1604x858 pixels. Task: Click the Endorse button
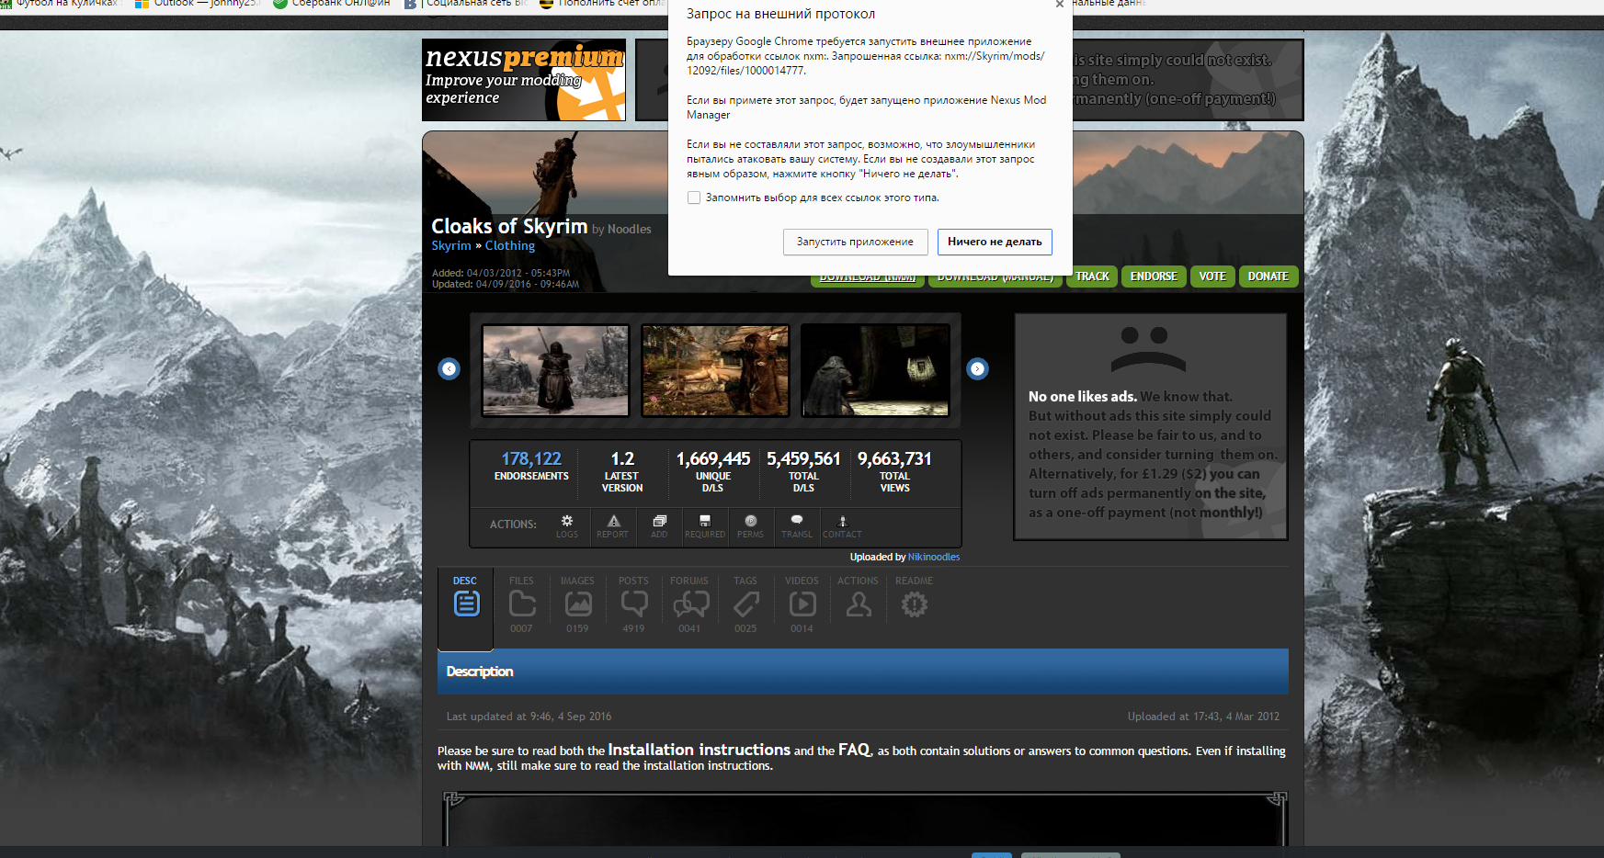1154,277
